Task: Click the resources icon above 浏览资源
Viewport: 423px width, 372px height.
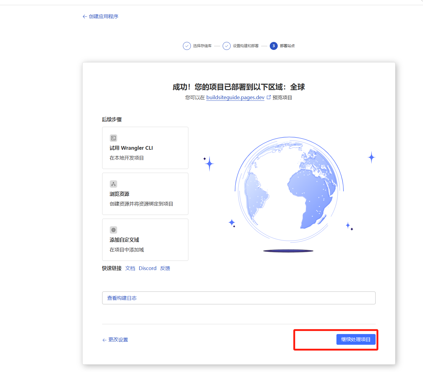Action: pos(113,184)
